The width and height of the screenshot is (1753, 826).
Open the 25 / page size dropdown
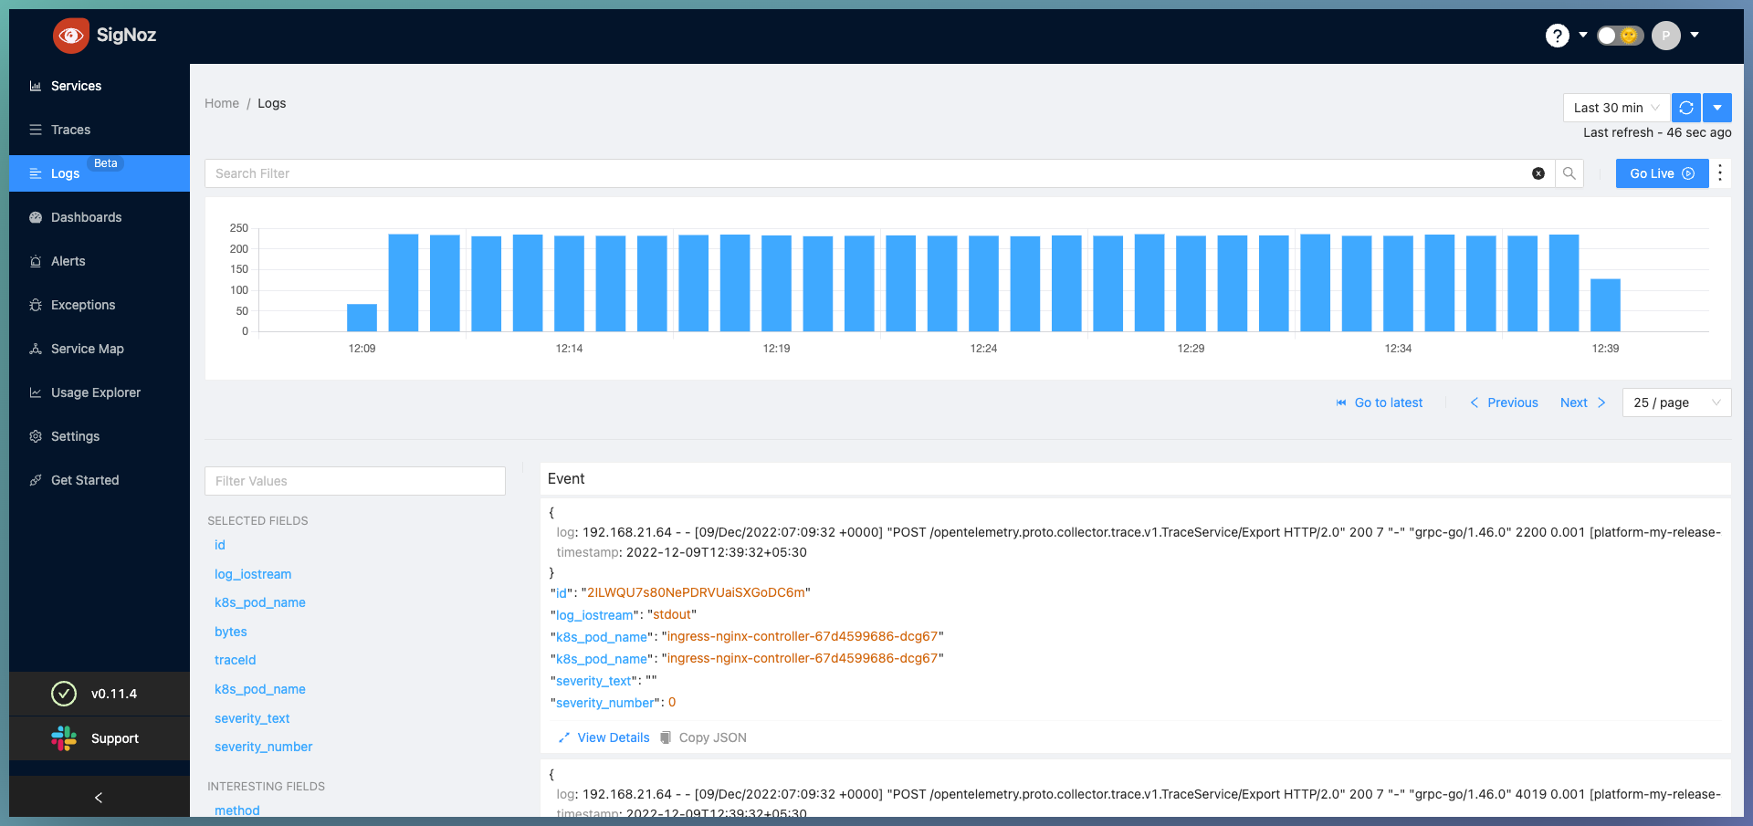[1676, 403]
